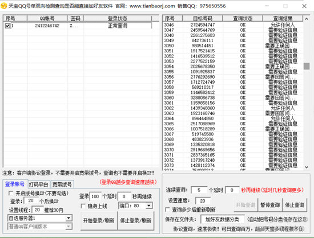Click the 开始查询 button
The width and height of the screenshot is (314, 238).
(245, 205)
